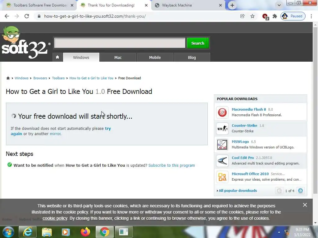The width and height of the screenshot is (318, 238).
Task: Open the Windows Start button
Action: coord(8,232)
